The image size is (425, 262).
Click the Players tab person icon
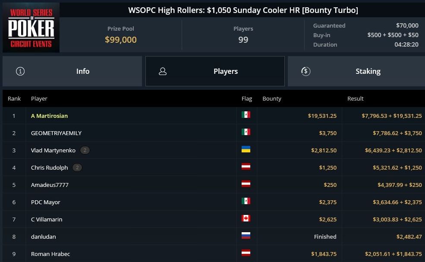click(163, 71)
